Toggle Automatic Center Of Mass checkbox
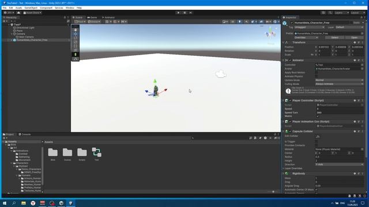This screenshot has height=207, width=369. tap(317, 190)
